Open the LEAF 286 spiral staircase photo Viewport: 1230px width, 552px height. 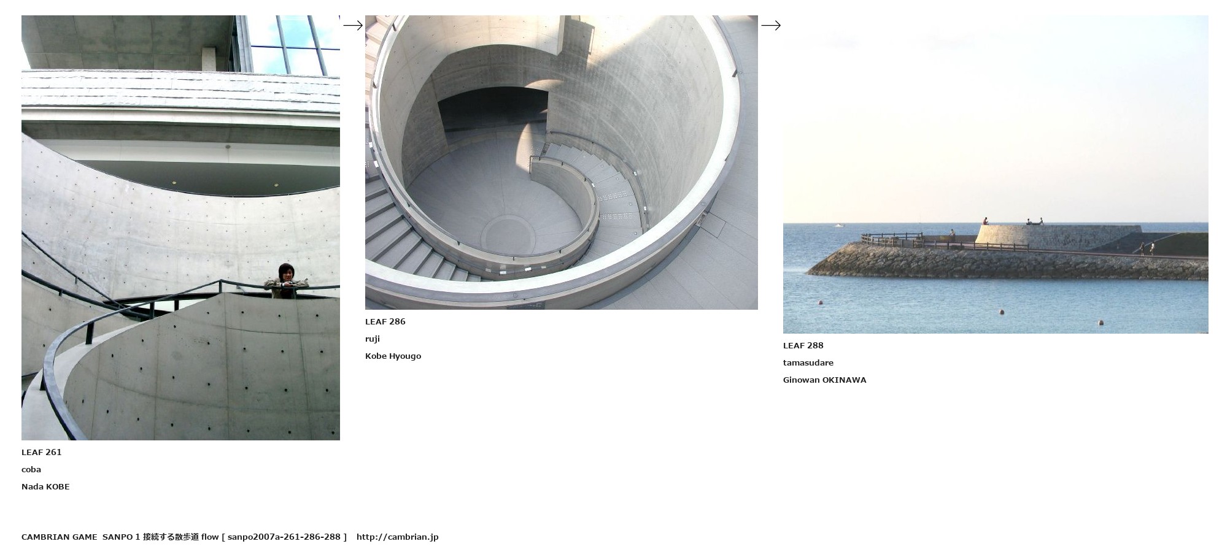coord(561,163)
